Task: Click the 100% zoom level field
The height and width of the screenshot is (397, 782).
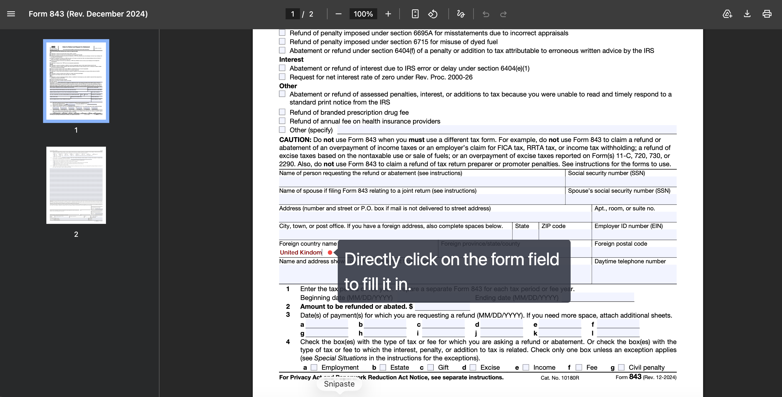Action: click(x=363, y=14)
